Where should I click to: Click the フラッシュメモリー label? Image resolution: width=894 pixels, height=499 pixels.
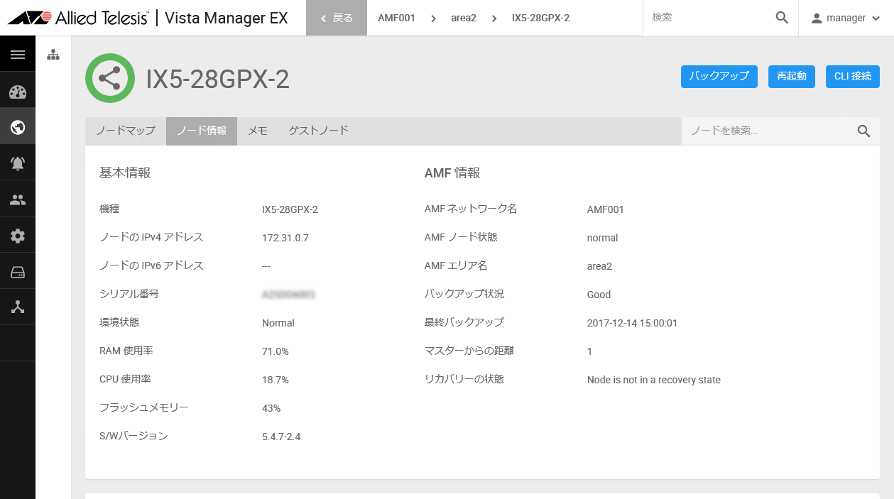tap(144, 407)
